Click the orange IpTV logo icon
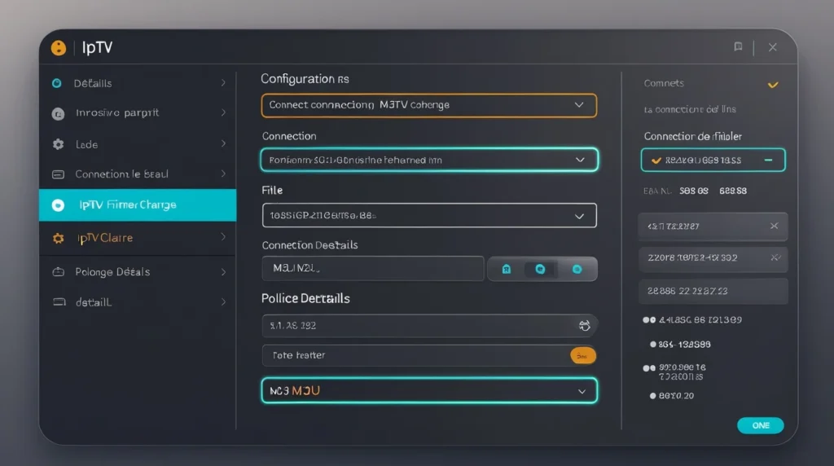The image size is (834, 466). (x=59, y=48)
